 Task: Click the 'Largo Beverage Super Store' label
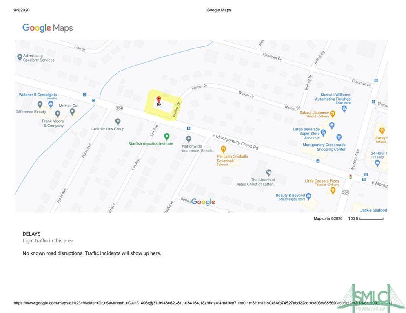306,131
